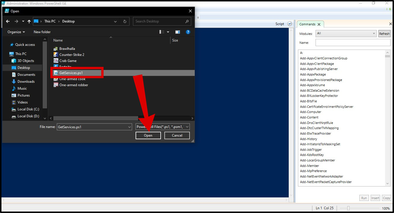Refresh the Commands module list
The image size is (394, 213).
(384, 34)
